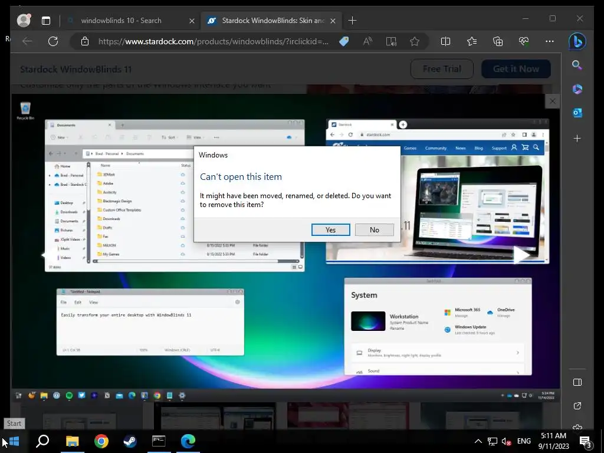Image resolution: width=604 pixels, height=453 pixels.
Task: Open Windows taskbar search
Action: (x=42, y=441)
